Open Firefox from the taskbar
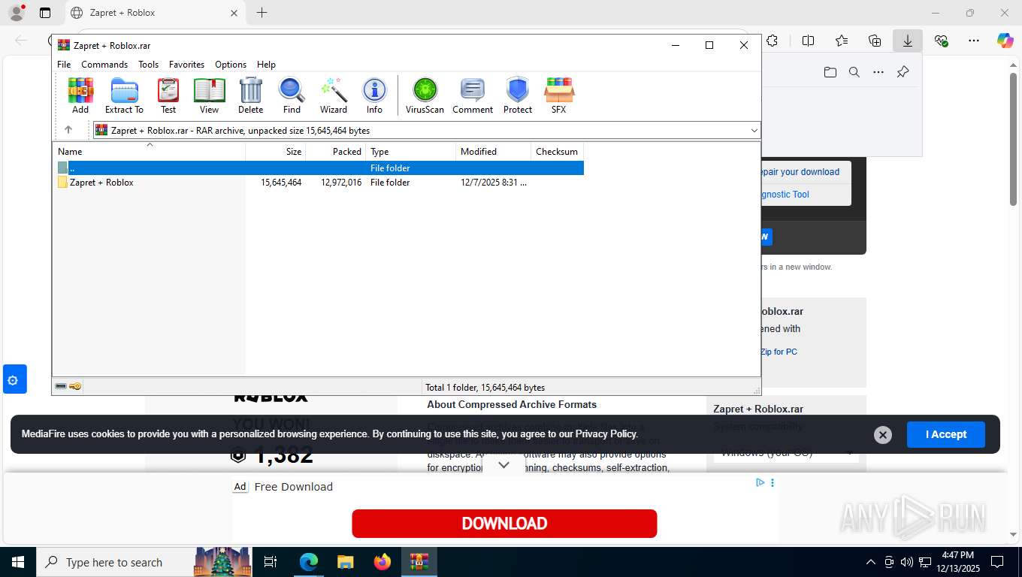The height and width of the screenshot is (577, 1022). (x=382, y=562)
